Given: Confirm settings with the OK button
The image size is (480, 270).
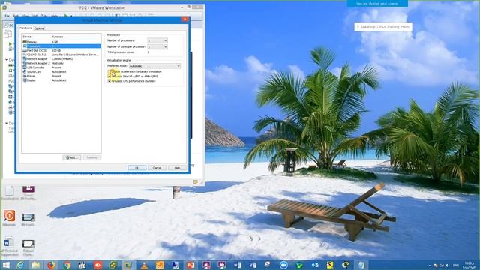Looking at the screenshot, I should 136,168.
